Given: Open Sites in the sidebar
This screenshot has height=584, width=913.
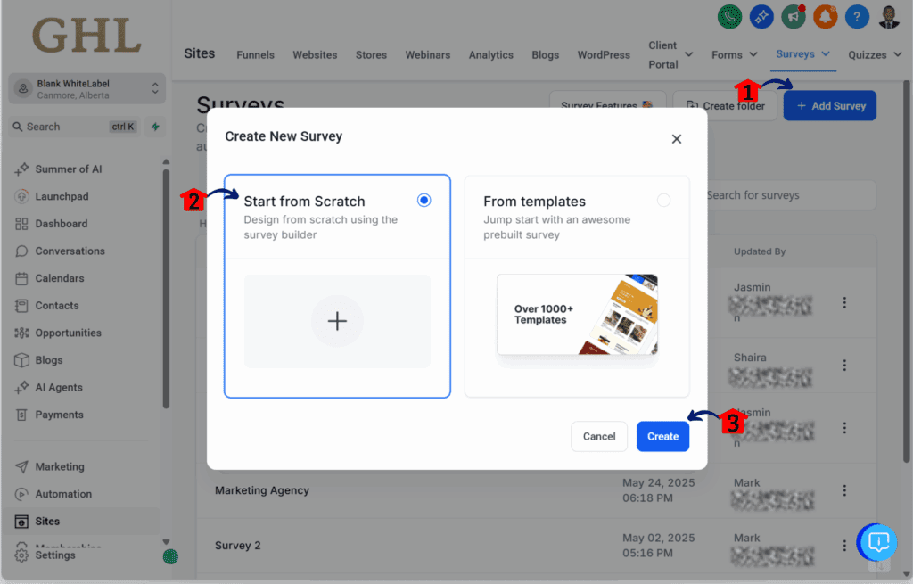Looking at the screenshot, I should [x=81, y=521].
